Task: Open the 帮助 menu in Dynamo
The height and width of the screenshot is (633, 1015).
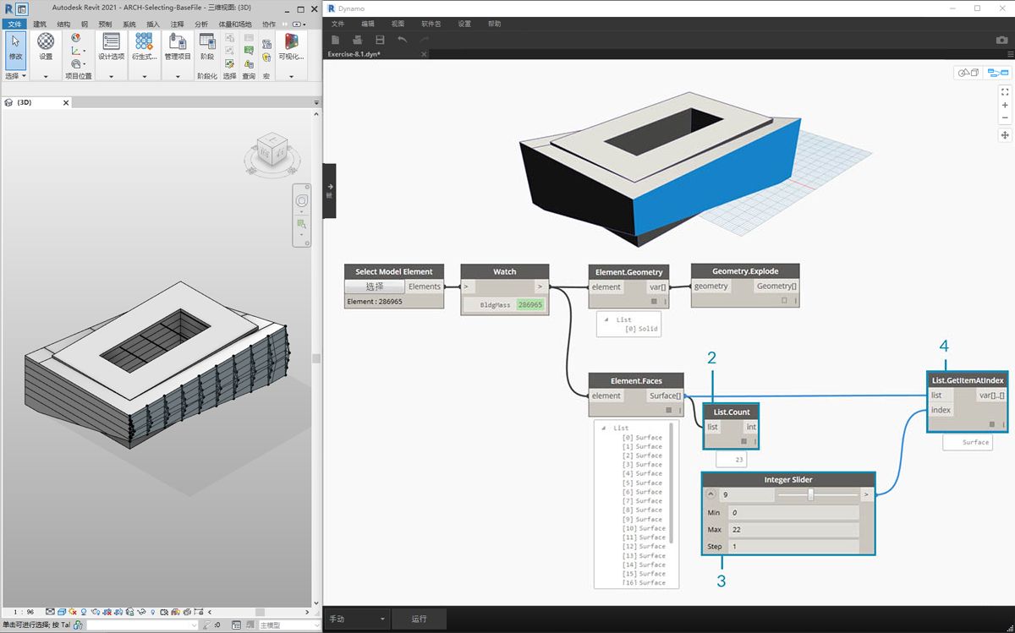Action: click(495, 24)
